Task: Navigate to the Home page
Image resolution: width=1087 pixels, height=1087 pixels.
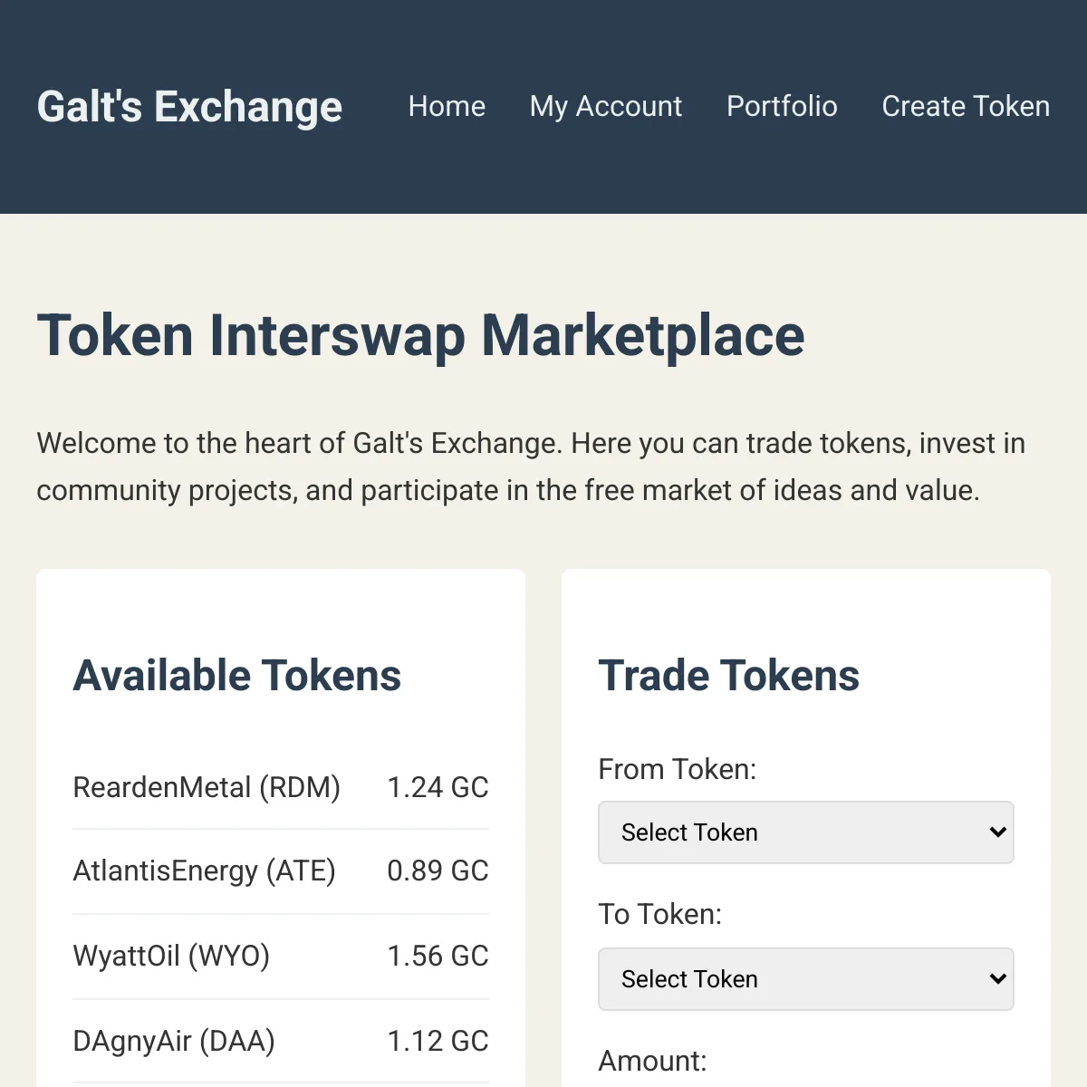Action: click(x=447, y=106)
